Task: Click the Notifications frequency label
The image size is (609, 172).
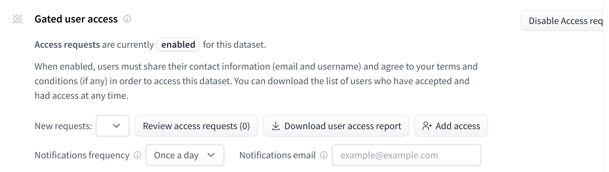Action: pyautogui.click(x=82, y=155)
